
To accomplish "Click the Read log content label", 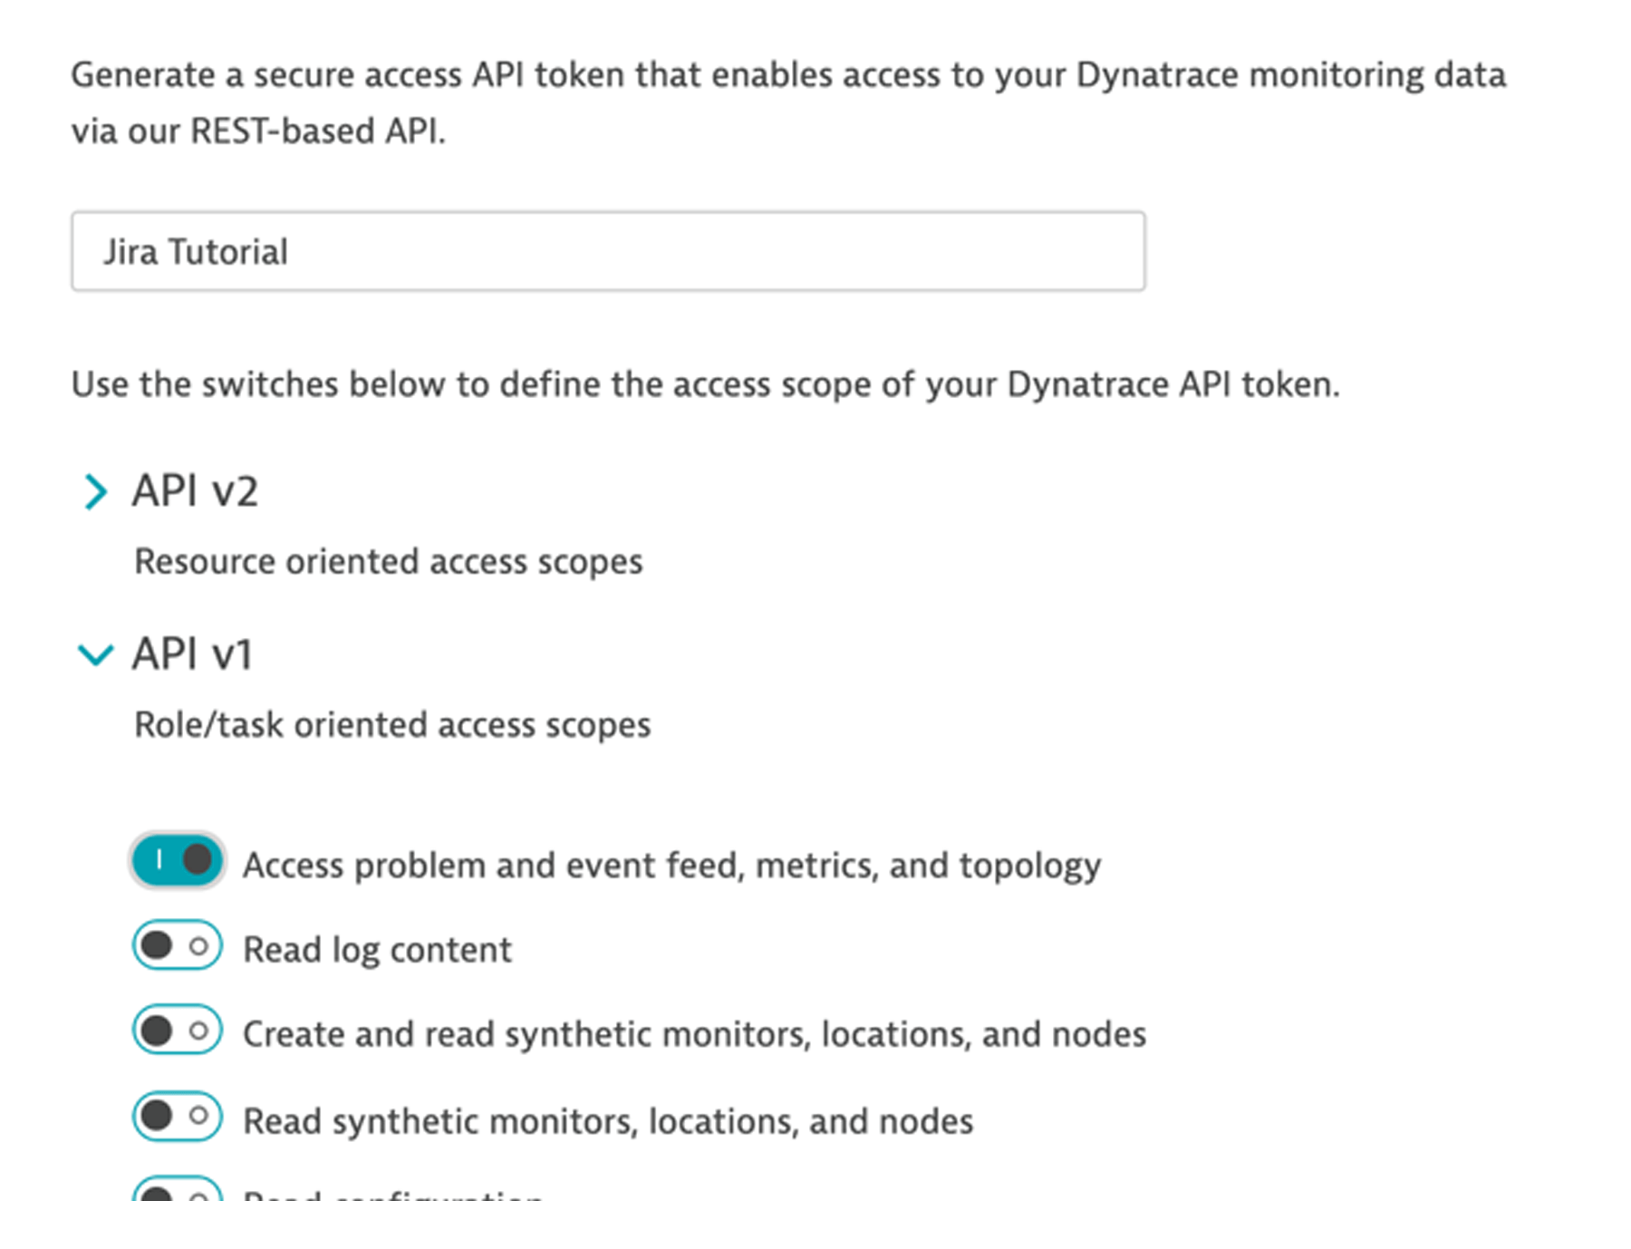I will point(376,948).
